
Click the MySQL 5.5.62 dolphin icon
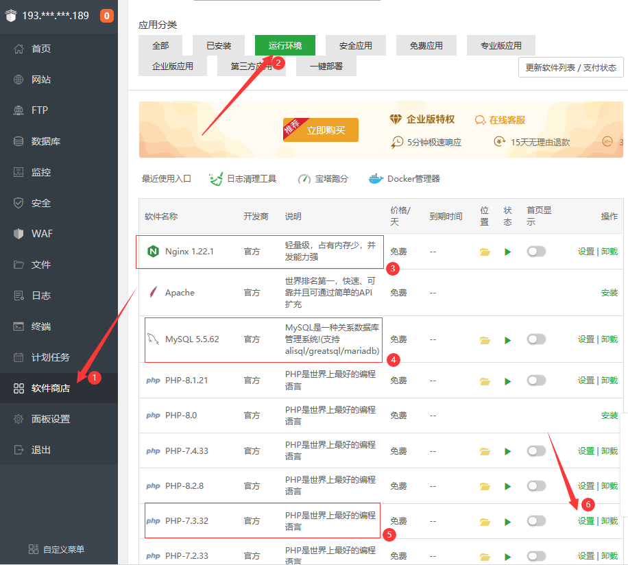(153, 339)
